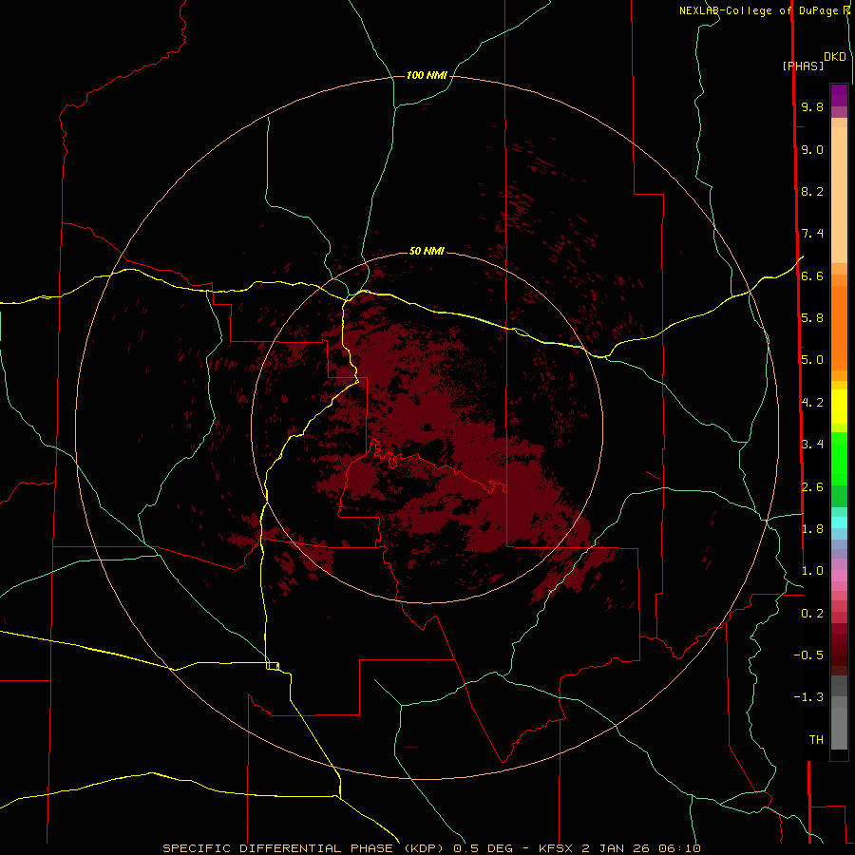Click the 5.8 value on the scale
855x855 pixels.
[x=812, y=317]
